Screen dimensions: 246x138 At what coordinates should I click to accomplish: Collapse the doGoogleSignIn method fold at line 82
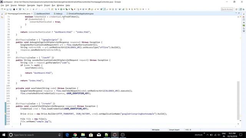point(10,40)
